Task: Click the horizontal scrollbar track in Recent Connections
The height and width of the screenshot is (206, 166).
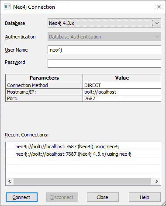Action: [82, 181]
